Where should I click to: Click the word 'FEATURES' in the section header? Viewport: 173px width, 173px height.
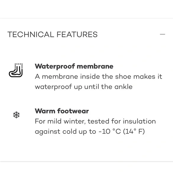(x=77, y=34)
